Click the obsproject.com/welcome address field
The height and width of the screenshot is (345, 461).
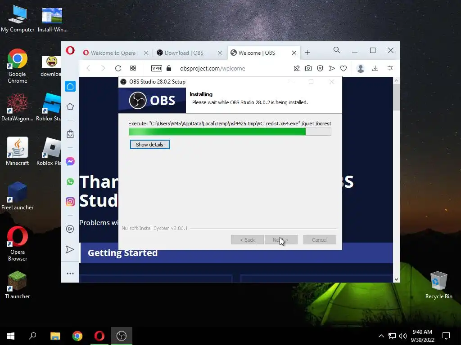tap(212, 68)
